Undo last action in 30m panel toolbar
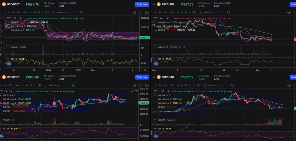This screenshot has height=141, width=296. (71, 12)
